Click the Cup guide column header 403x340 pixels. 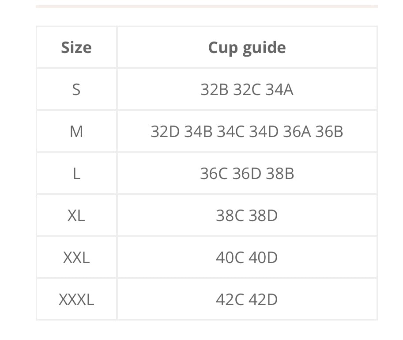(x=247, y=47)
